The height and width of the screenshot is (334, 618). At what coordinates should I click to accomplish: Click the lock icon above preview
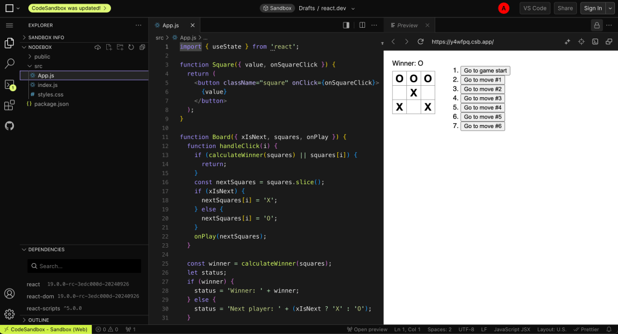[x=597, y=25]
